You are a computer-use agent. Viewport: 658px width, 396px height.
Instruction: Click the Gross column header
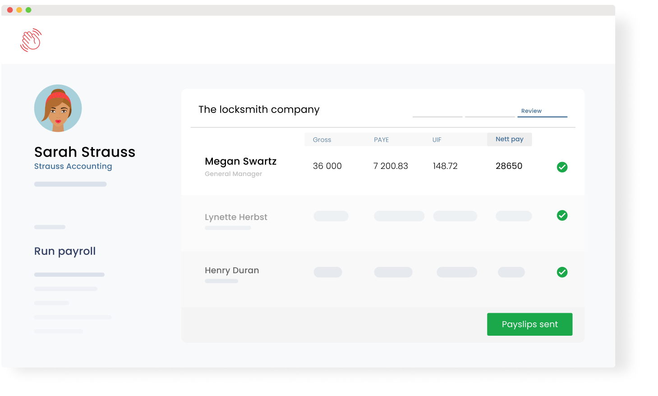[x=322, y=140]
